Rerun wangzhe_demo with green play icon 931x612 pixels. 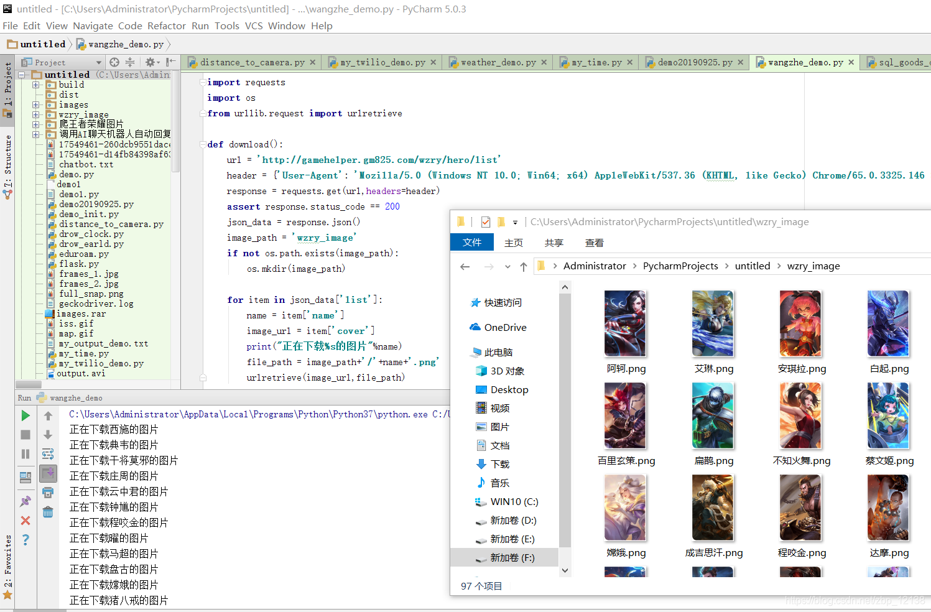[25, 415]
